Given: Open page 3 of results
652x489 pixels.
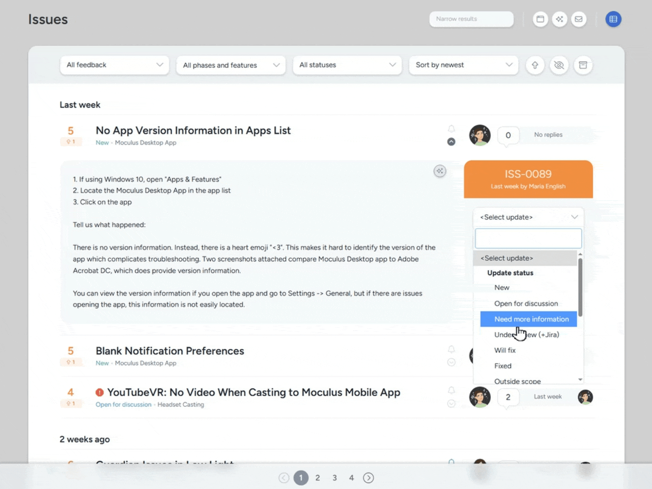Looking at the screenshot, I should (335, 478).
